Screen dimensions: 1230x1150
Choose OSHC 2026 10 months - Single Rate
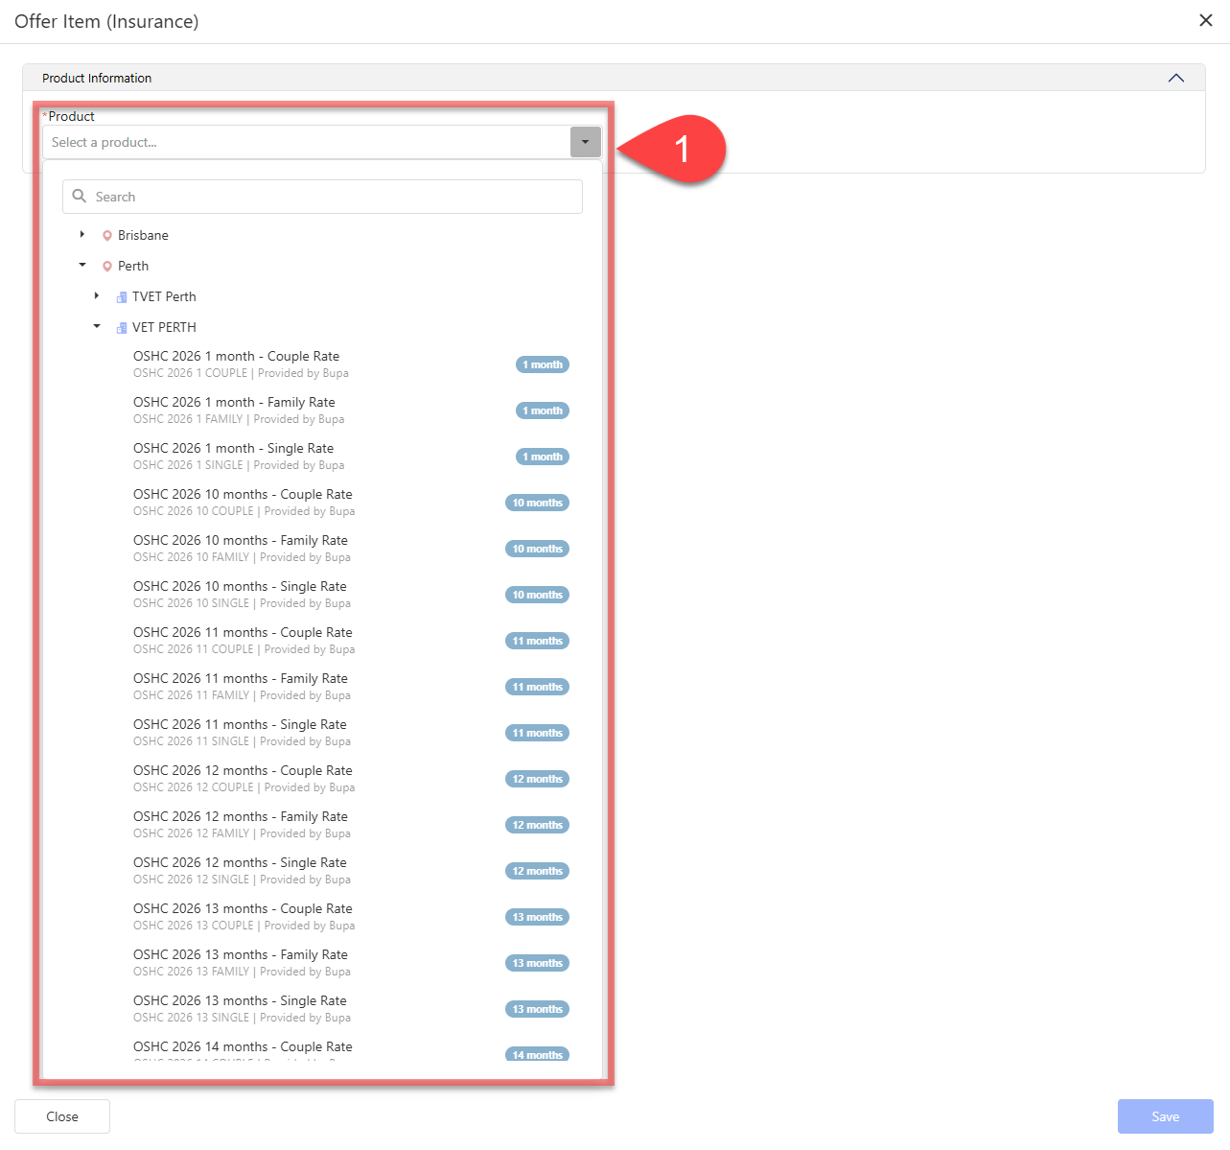(240, 587)
